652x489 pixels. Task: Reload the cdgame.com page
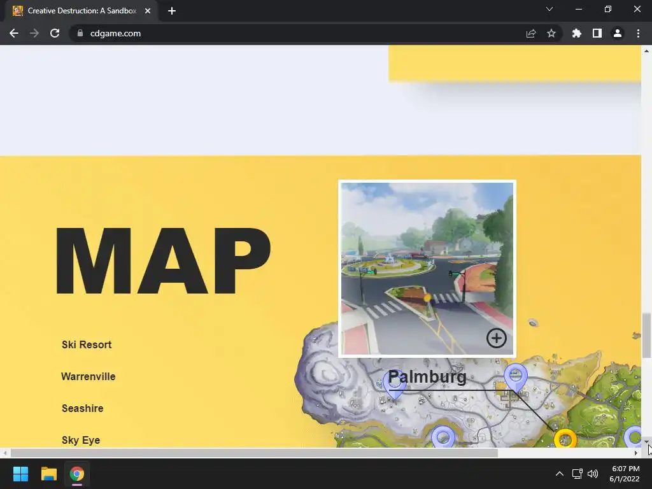pos(55,33)
